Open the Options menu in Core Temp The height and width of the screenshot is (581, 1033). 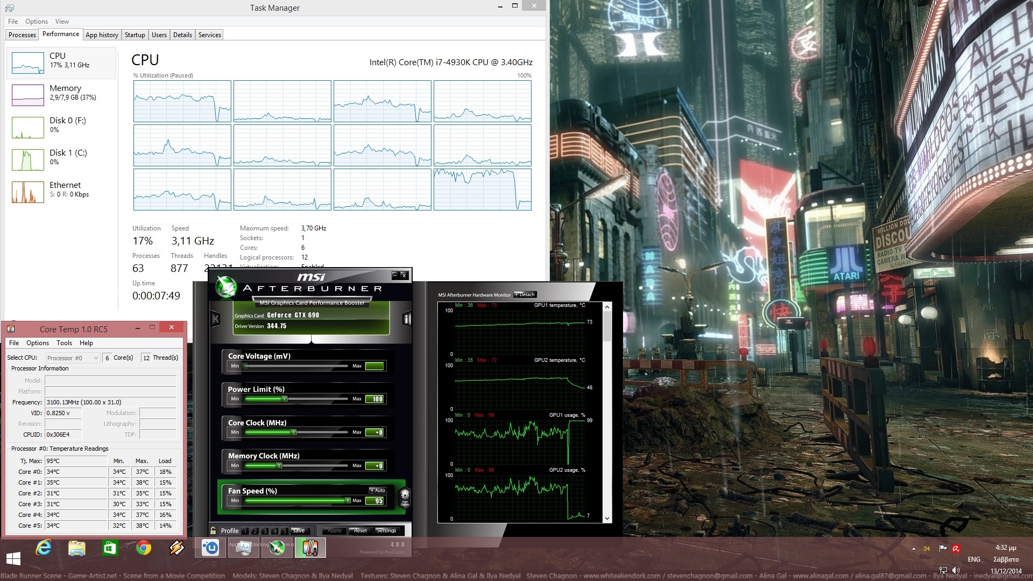click(37, 343)
